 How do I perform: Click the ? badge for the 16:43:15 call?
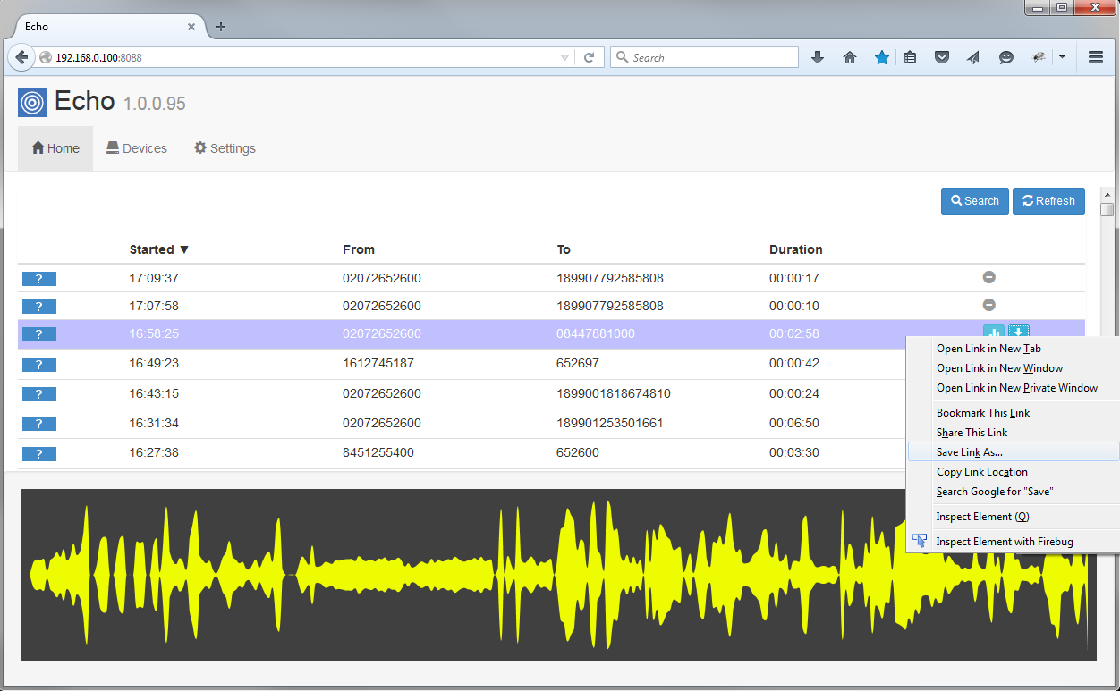point(39,394)
